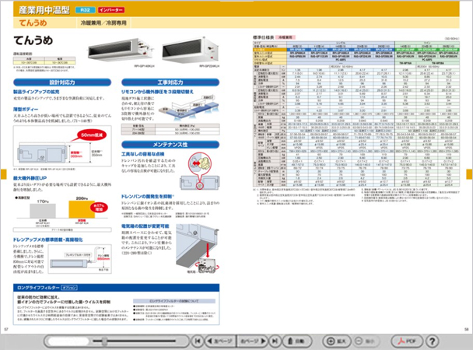This screenshot has height=350, width=473.
Task: Open the PDF version of the catalog
Action: click(407, 341)
